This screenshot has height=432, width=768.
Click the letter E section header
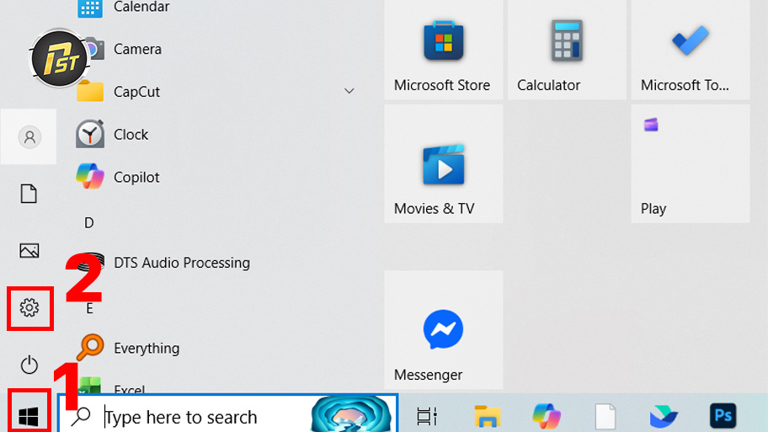click(x=89, y=308)
